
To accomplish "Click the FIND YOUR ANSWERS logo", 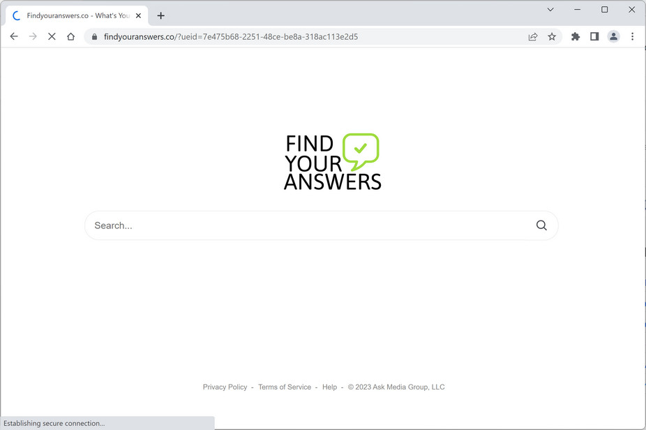I will coord(332,161).
